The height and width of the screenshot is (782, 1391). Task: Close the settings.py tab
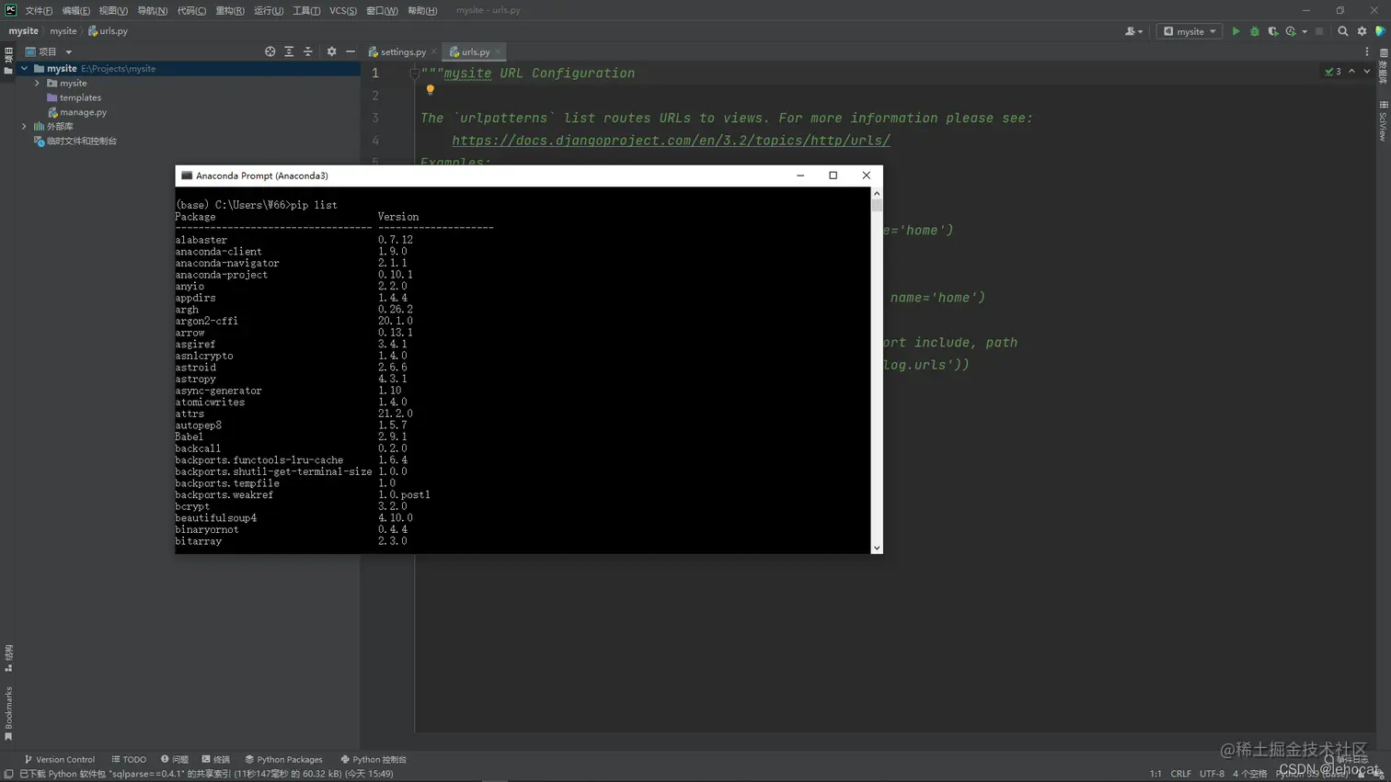433,51
